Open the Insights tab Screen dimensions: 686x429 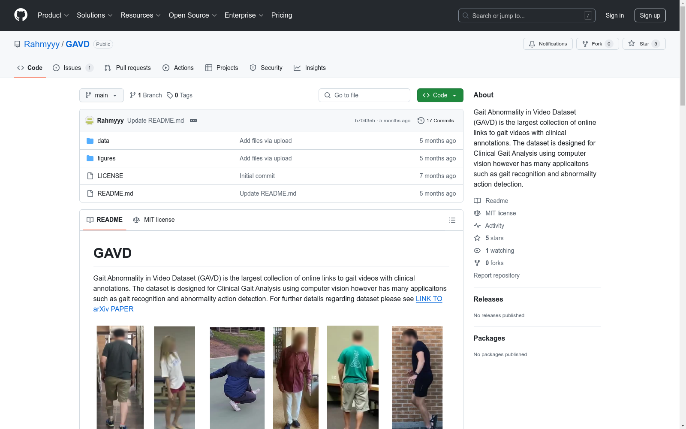point(310,68)
